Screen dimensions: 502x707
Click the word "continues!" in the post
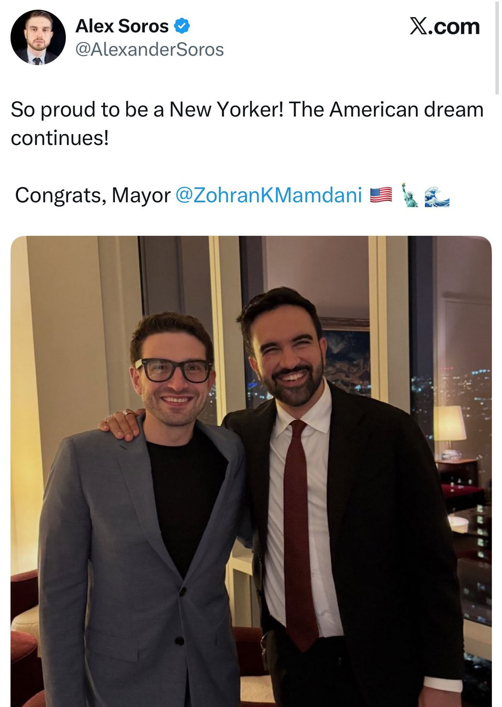click(60, 138)
